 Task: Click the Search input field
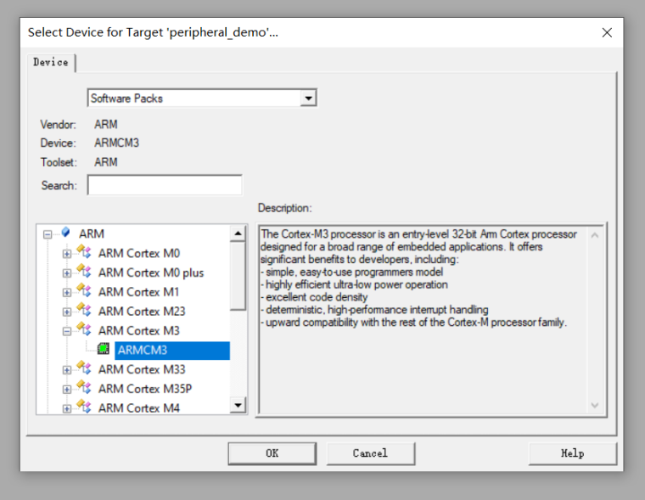165,185
